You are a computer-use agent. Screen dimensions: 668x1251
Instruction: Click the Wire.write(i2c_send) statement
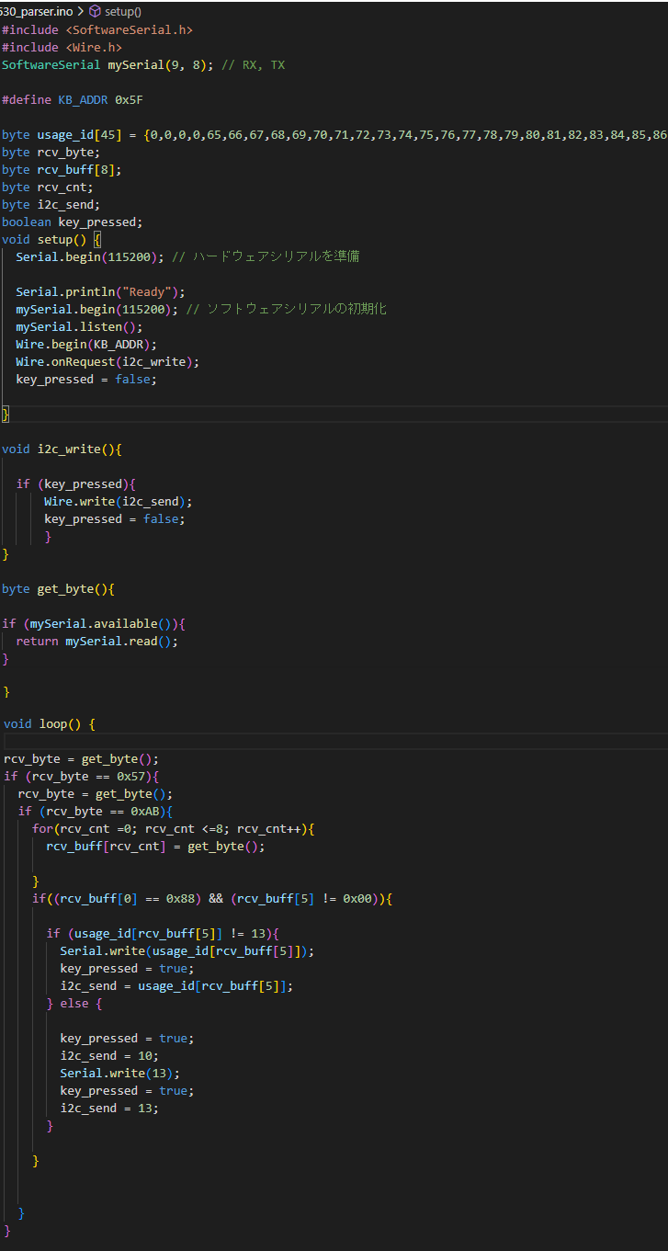(118, 501)
